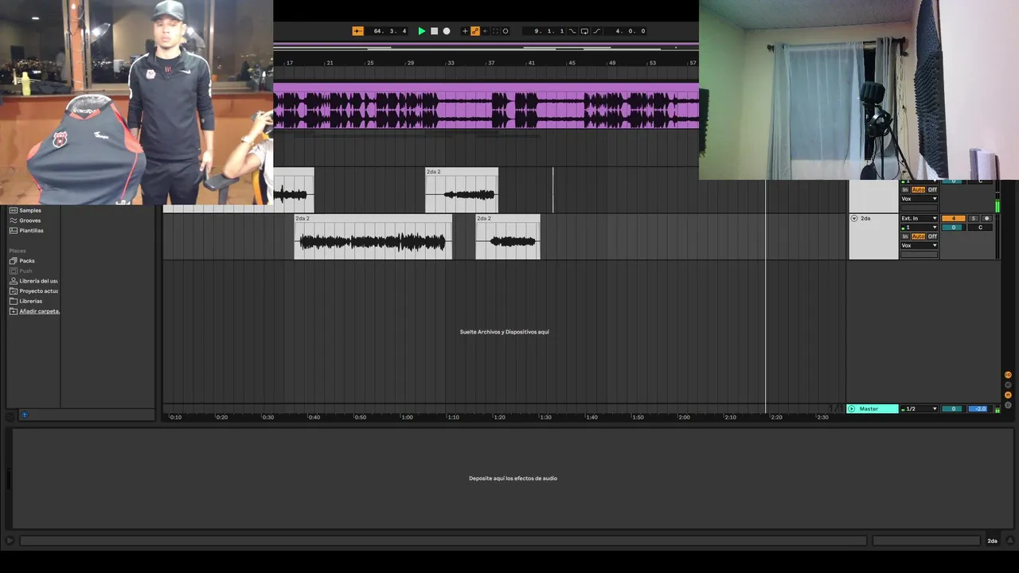This screenshot has width=1019, height=573.
Task: Click the Packs stacked-boxes icon
Action: (x=13, y=261)
